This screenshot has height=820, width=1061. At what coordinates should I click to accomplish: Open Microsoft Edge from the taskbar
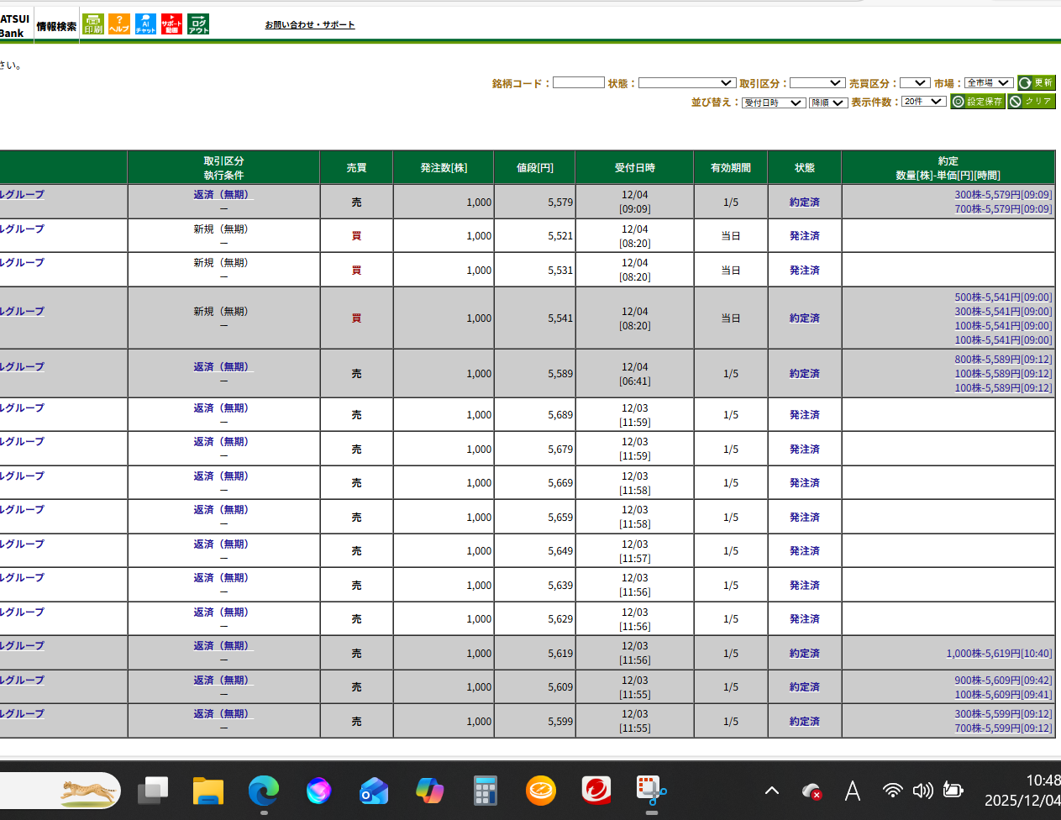click(x=264, y=791)
